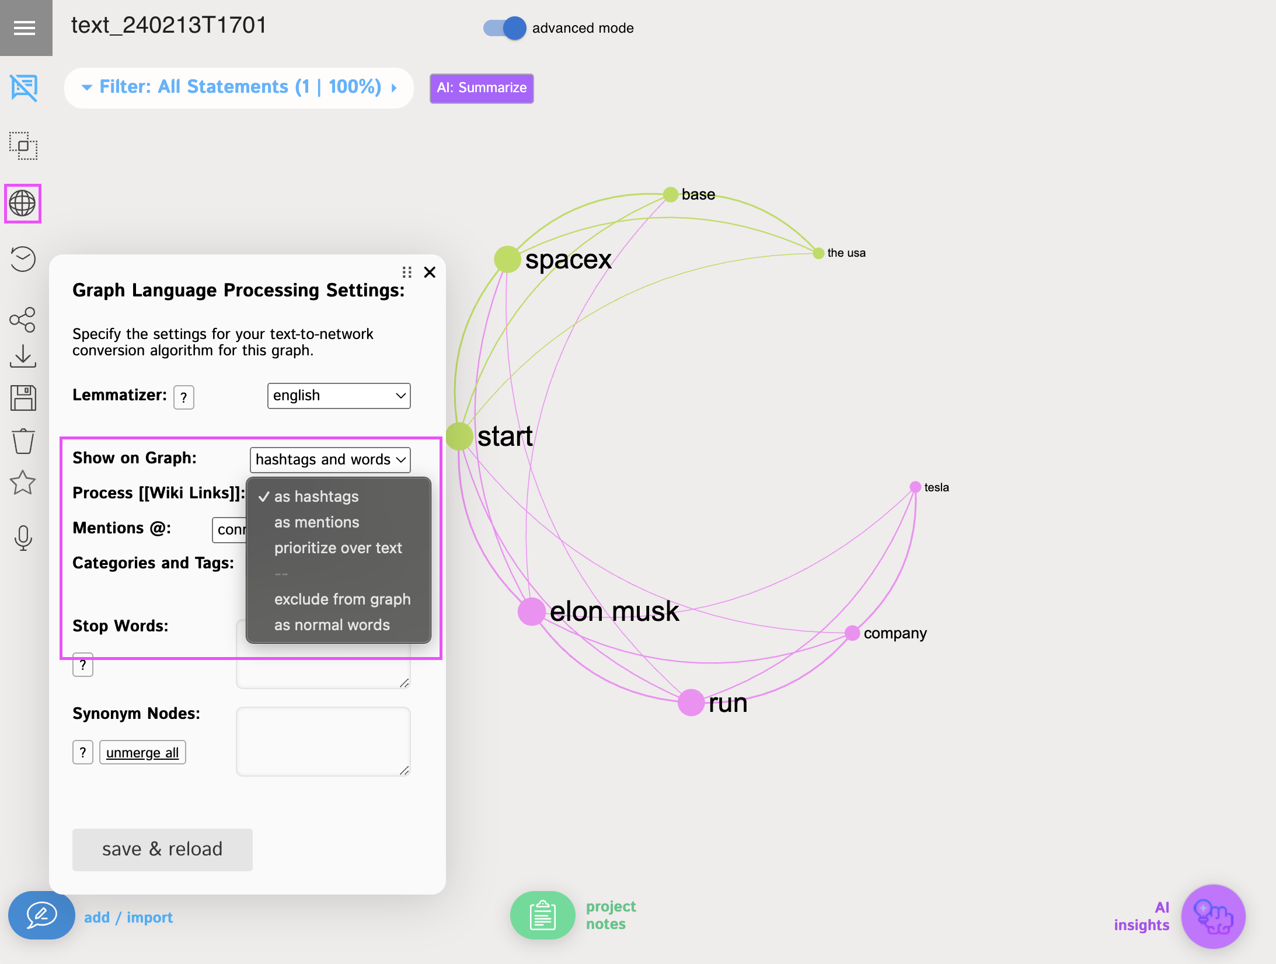Select 'as mentions' option
1276x964 pixels.
(339, 522)
